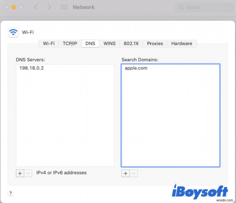
Task: Click the back navigation arrow
Action: [x=36, y=7]
